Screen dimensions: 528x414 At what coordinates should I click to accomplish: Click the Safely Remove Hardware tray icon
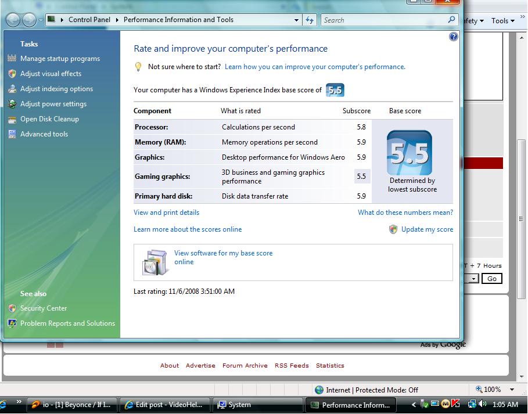[x=425, y=404]
